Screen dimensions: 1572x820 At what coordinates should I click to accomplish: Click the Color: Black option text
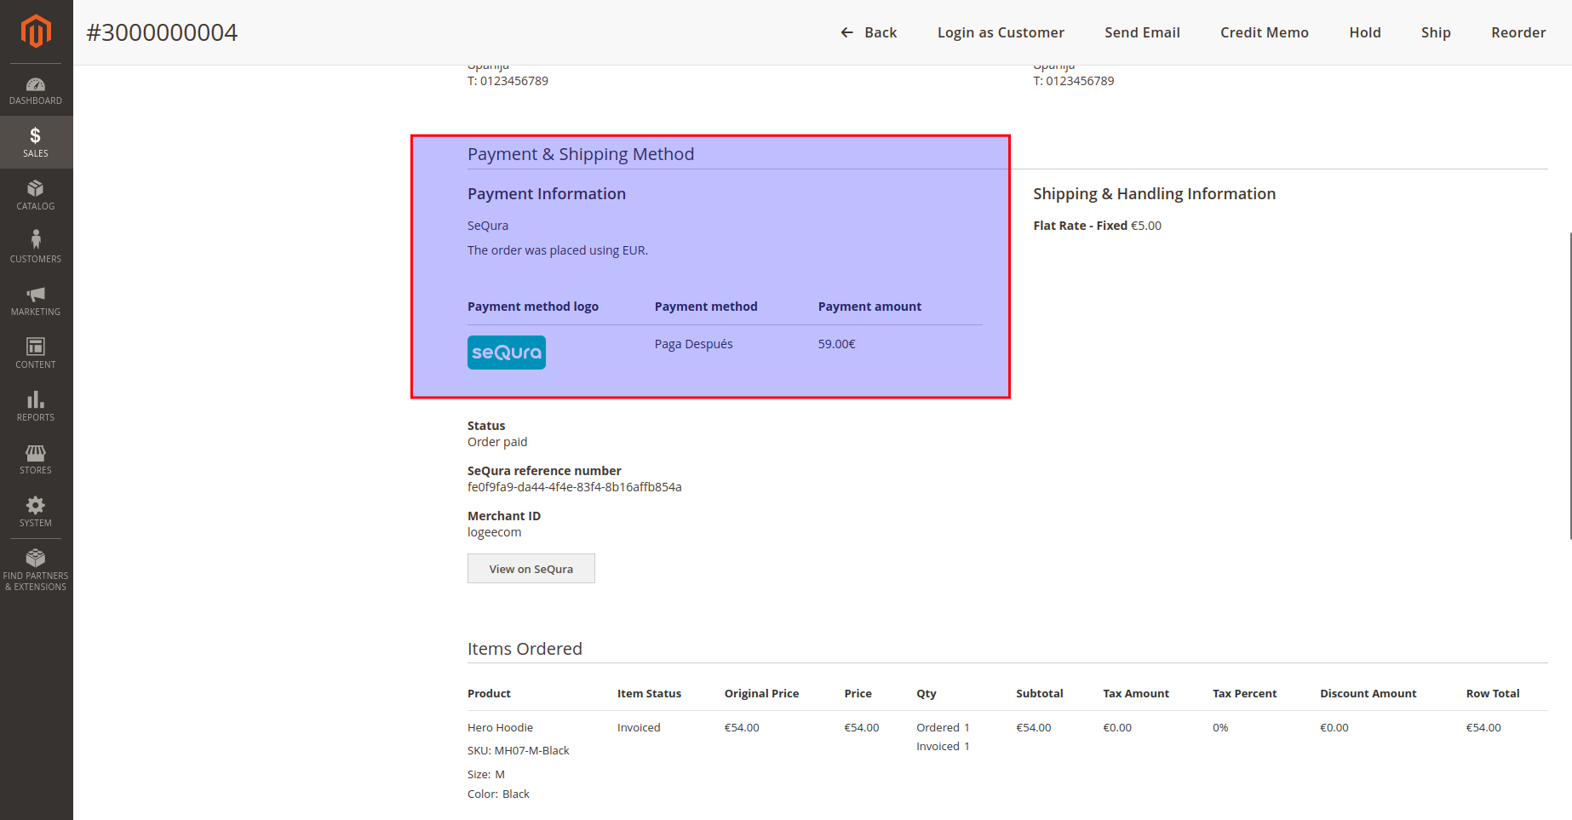[x=498, y=794]
